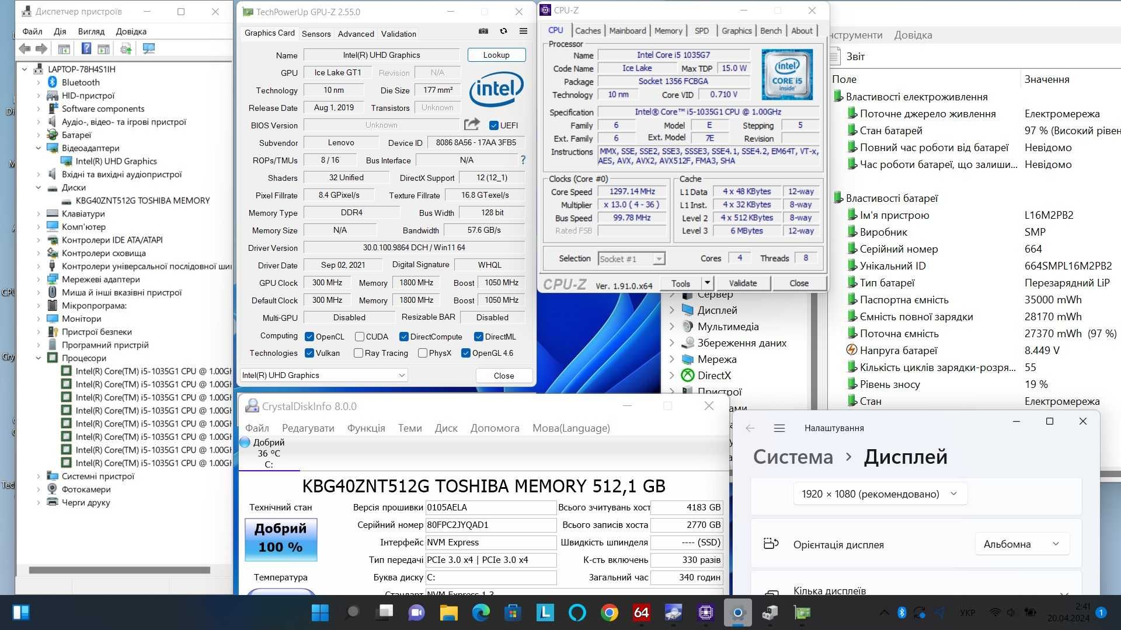The image size is (1121, 630).
Task: Click the Bus Interface question mark in GPU-Z
Action: 523,160
